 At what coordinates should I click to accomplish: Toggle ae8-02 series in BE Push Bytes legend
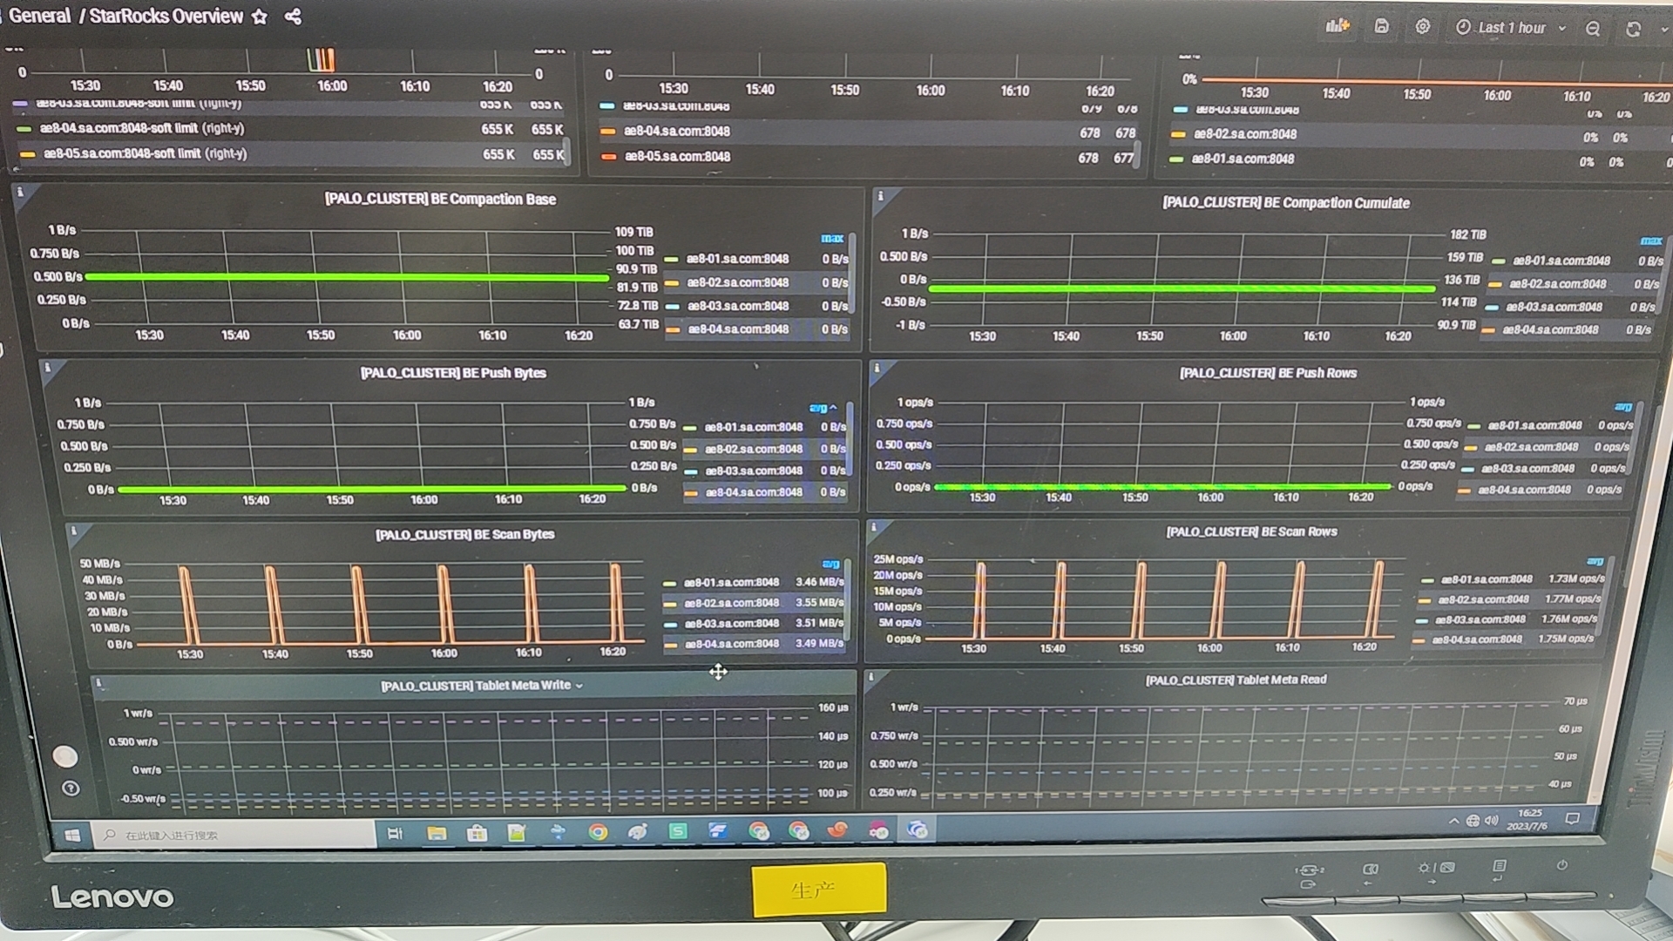coord(754,449)
